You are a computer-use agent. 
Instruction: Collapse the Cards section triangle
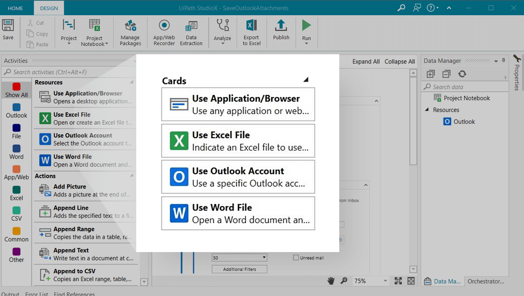(x=306, y=79)
